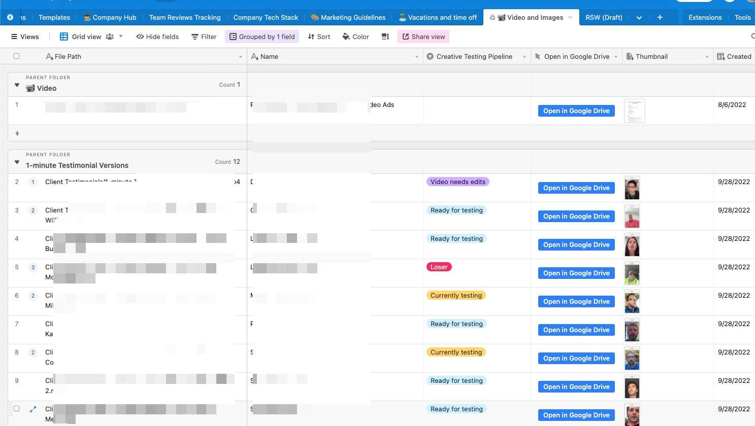Expand the table list chevron after RSW
The width and height of the screenshot is (755, 426).
[639, 17]
